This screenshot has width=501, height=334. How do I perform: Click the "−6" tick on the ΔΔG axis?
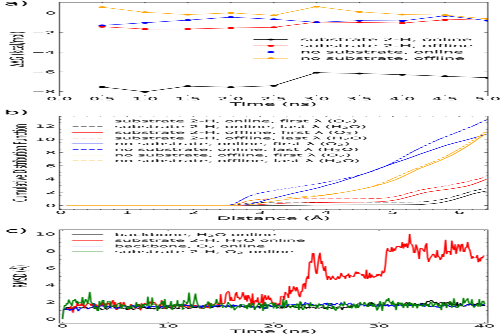(x=44, y=72)
